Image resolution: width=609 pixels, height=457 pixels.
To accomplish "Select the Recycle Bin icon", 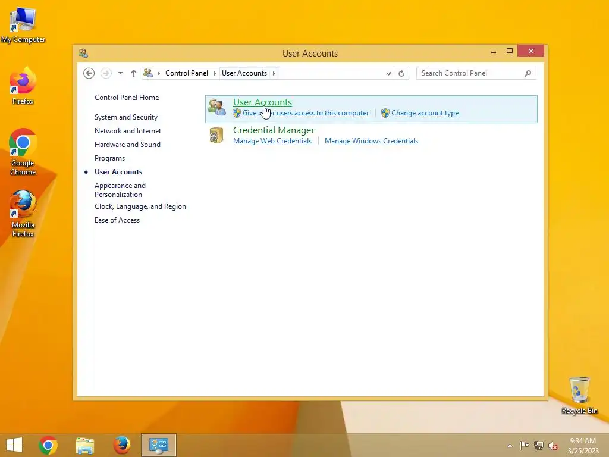I will pos(579,395).
